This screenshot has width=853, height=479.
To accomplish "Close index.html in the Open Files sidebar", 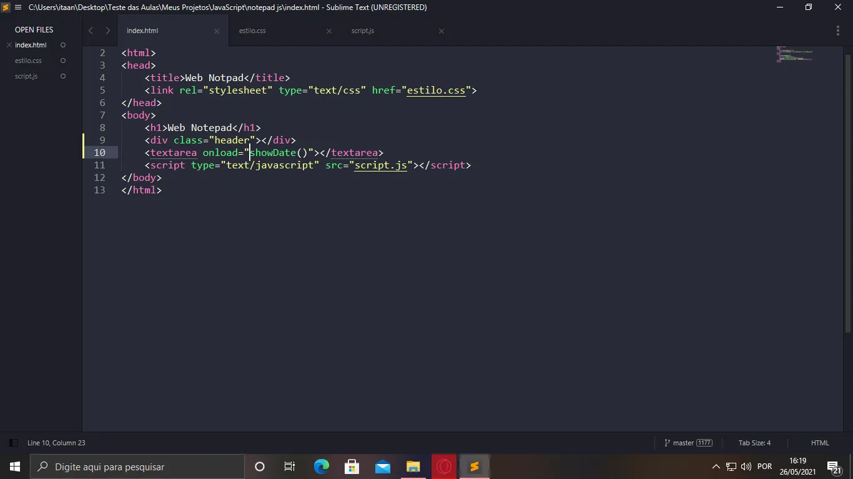I will (x=9, y=45).
